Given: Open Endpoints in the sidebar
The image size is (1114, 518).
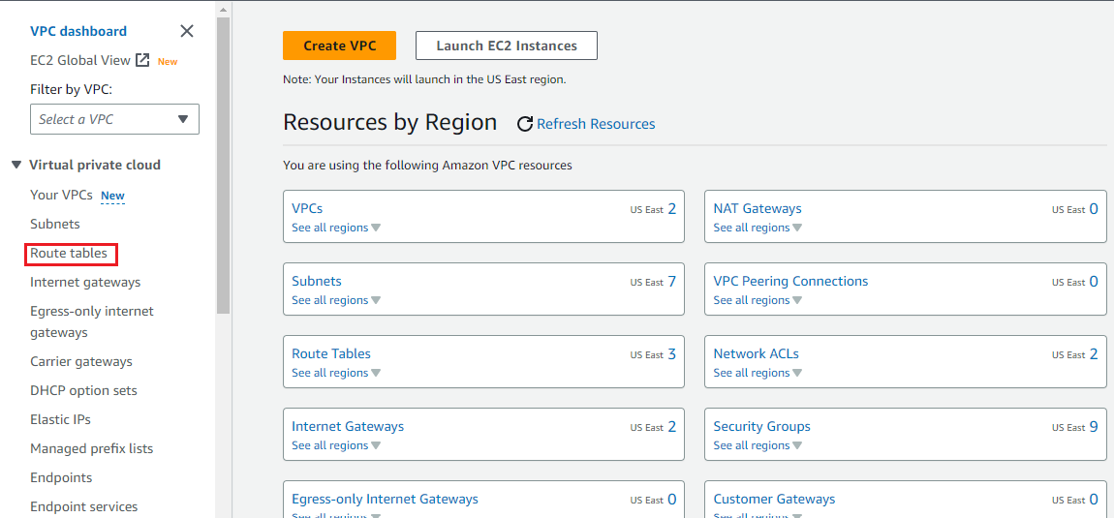Looking at the screenshot, I should 61,477.
